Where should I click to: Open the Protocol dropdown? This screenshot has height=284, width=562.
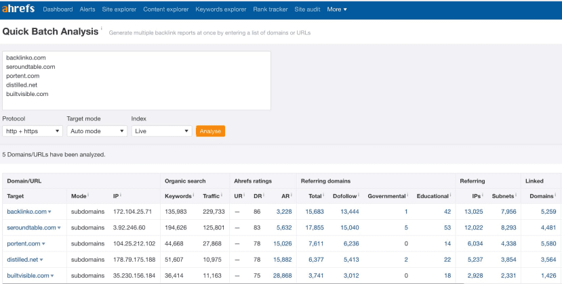[x=33, y=131]
